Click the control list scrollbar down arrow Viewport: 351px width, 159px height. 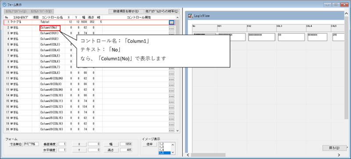pos(178,131)
